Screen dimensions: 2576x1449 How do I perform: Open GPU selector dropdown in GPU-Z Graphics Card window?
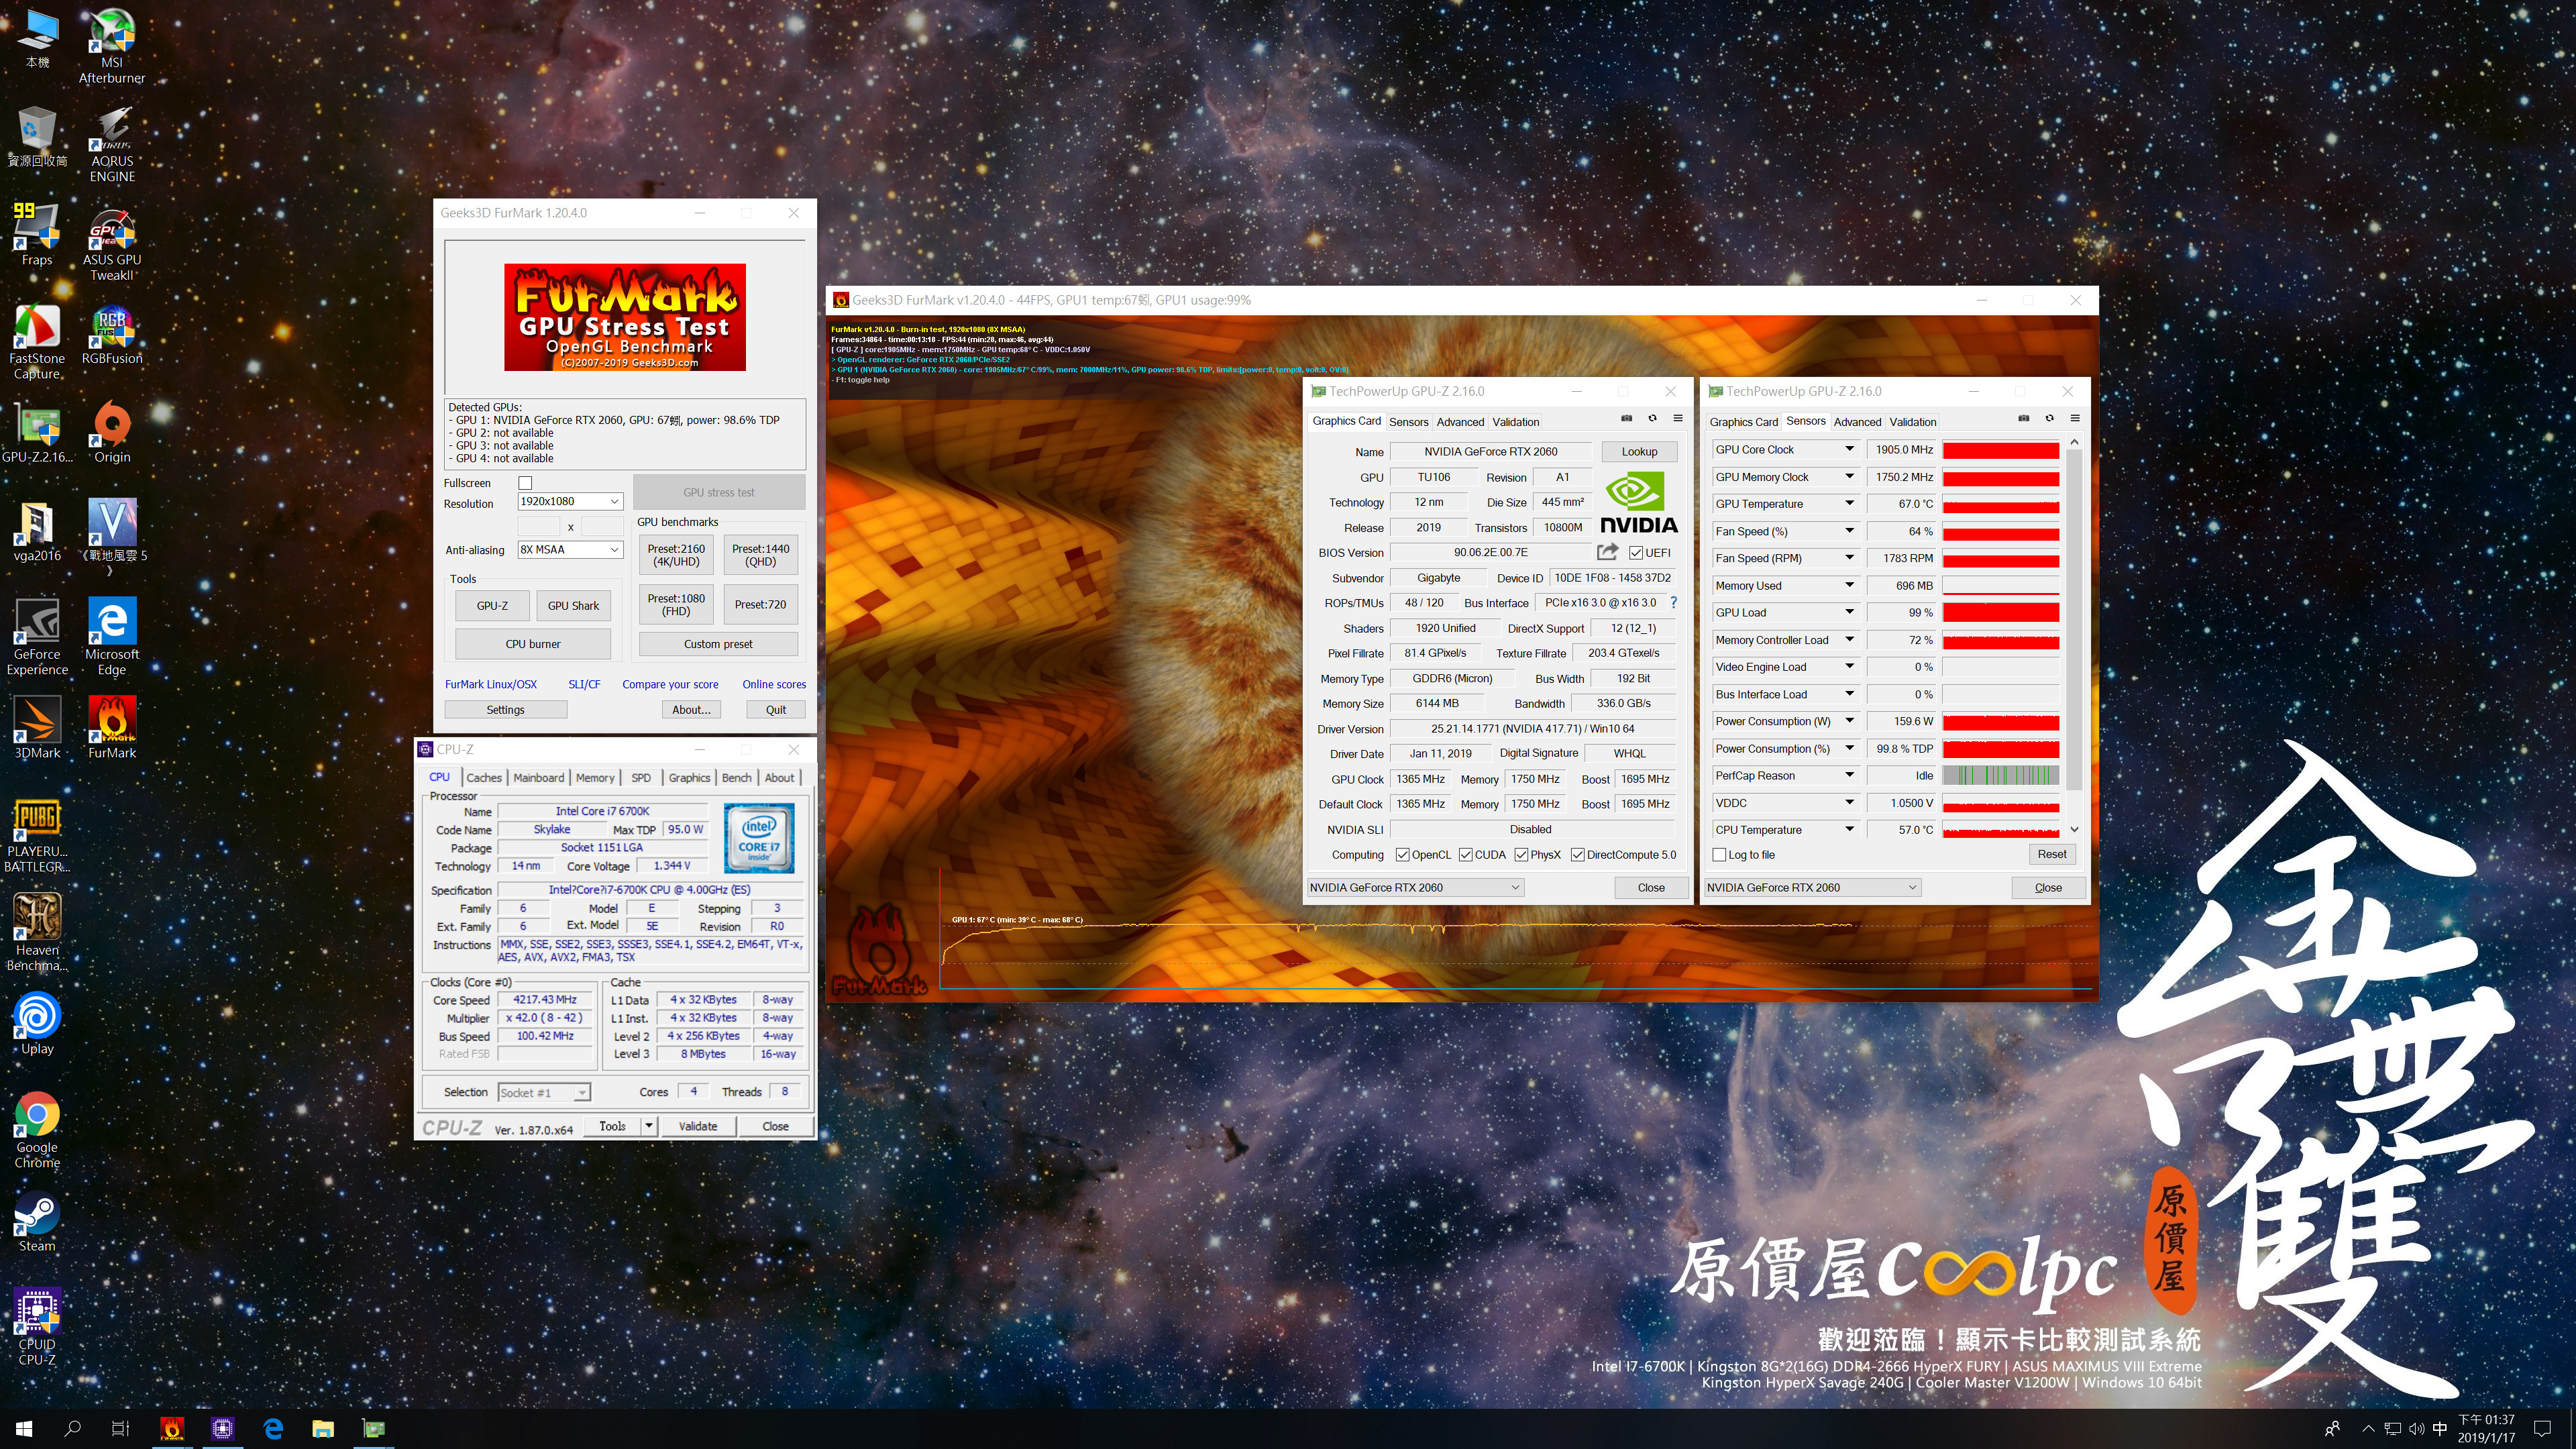coord(1415,888)
